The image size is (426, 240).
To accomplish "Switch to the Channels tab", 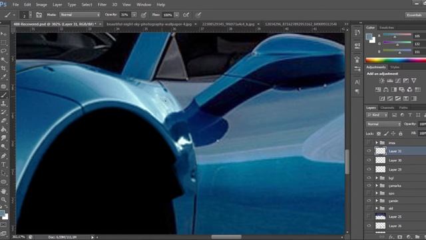I will pyautogui.click(x=387, y=108).
